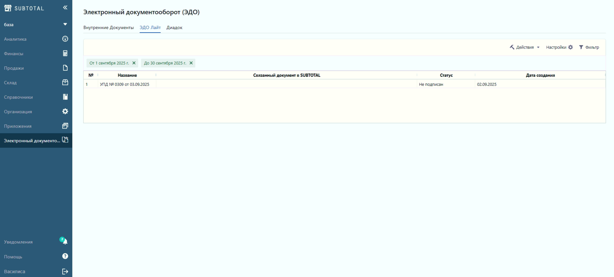614x277 pixels.
Task: Click the Справочники book icon
Action: click(x=65, y=97)
